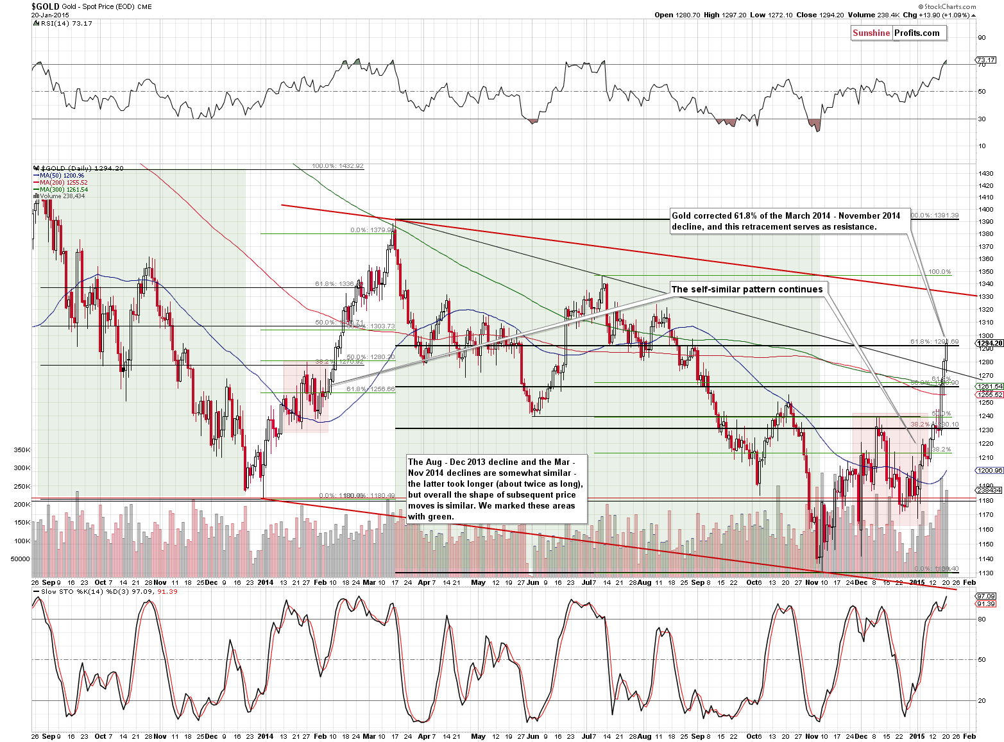The width and height of the screenshot is (1004, 742).
Task: Click the 1261.54 green price tag on the right axis
Action: [x=989, y=387]
